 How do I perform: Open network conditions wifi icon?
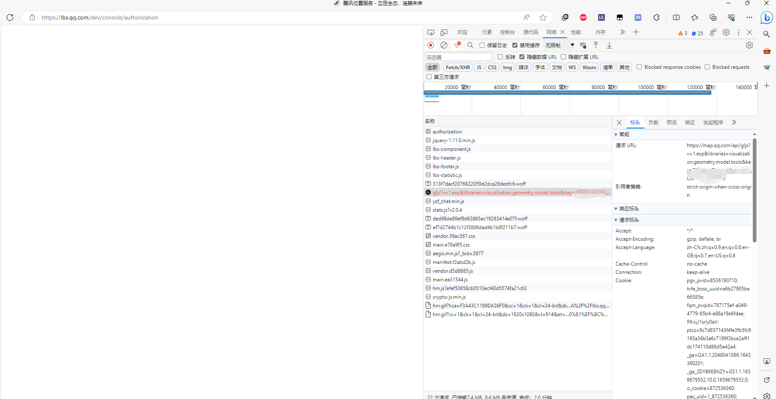pyautogui.click(x=583, y=45)
